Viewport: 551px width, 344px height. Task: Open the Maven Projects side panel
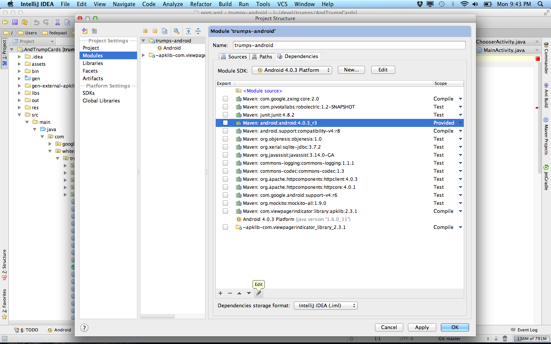pyautogui.click(x=546, y=136)
